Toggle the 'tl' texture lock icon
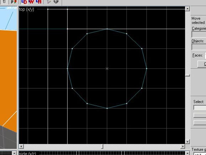The image size is (206, 155). click(4, 1)
